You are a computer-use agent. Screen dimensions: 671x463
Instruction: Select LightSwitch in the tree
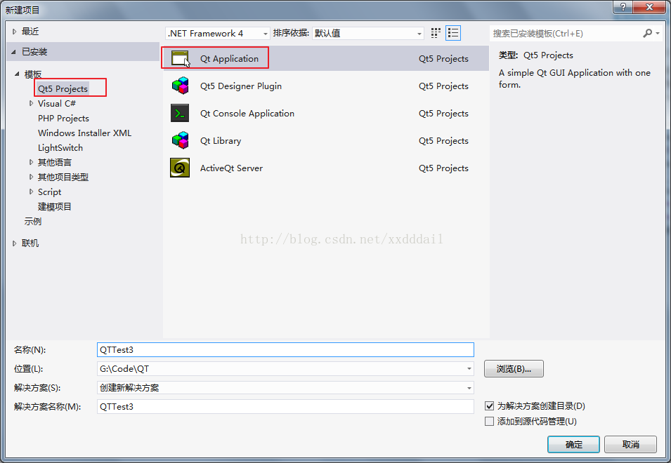(60, 148)
